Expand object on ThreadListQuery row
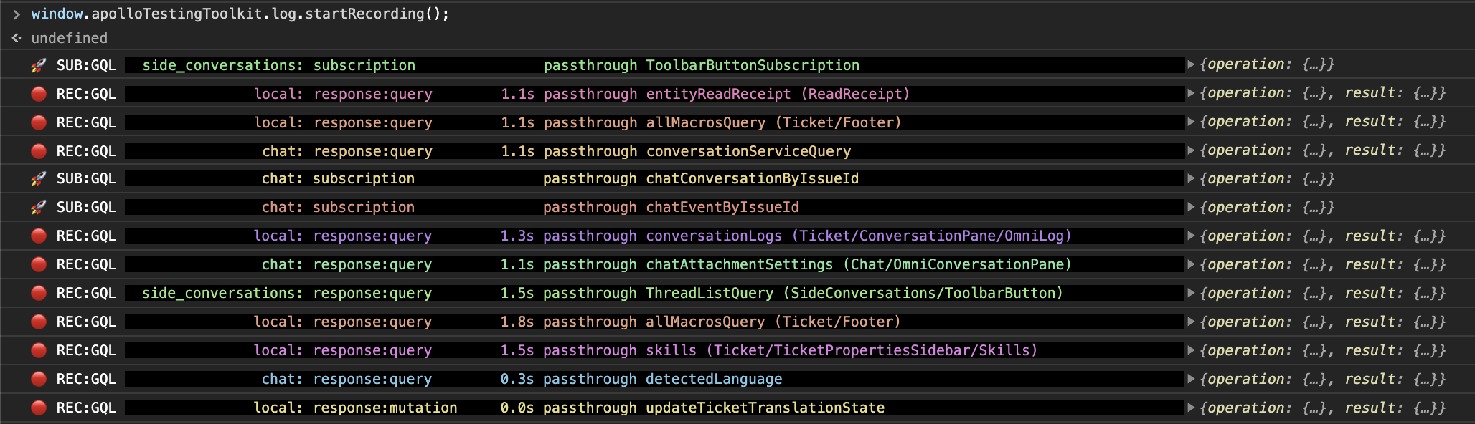The height and width of the screenshot is (424, 1475). click(1191, 293)
